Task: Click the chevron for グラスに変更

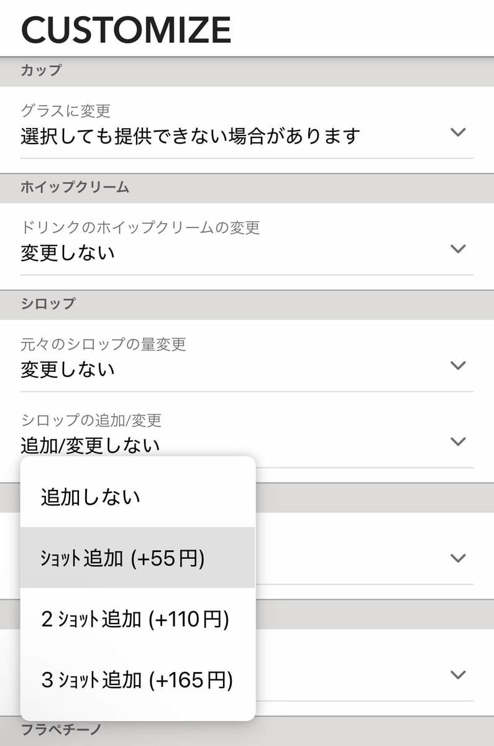Action: click(458, 132)
